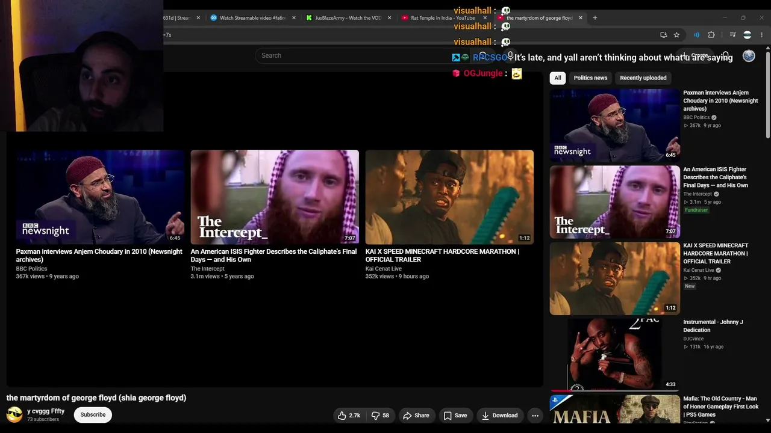Visit the DJCvince channel in sidebar
This screenshot has height=433, width=771.
[x=693, y=339]
